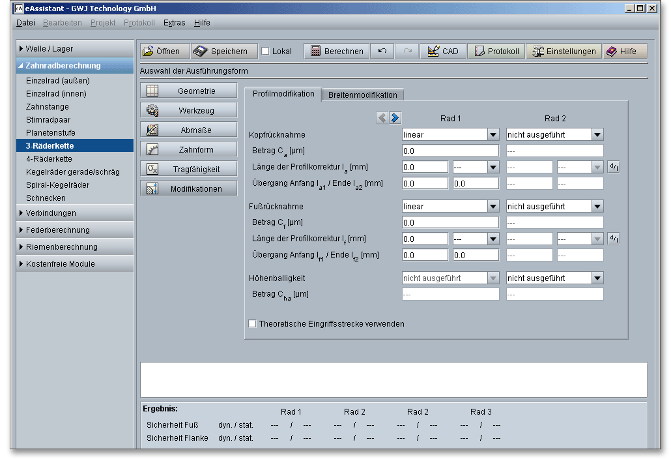Click the undo arrow icon
671x459 pixels.
382,52
